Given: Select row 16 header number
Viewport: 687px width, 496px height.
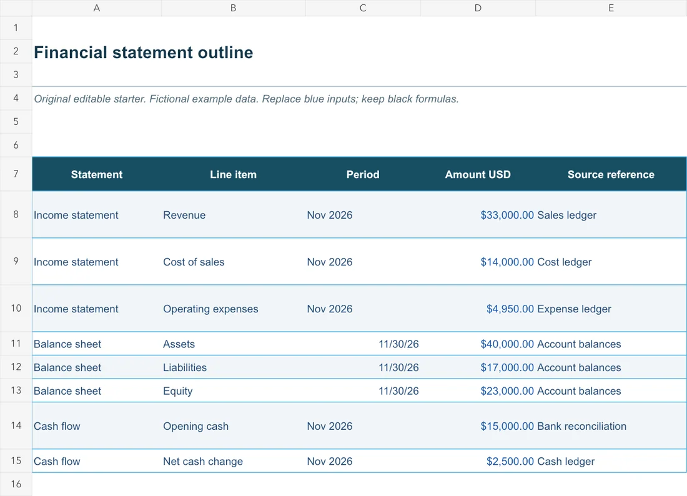Looking at the screenshot, I should coord(16,484).
